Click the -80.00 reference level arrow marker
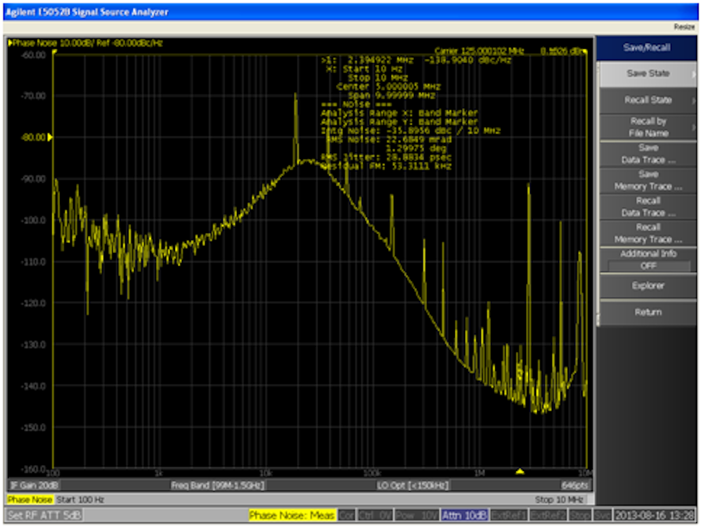The width and height of the screenshot is (702, 528). click(x=50, y=137)
